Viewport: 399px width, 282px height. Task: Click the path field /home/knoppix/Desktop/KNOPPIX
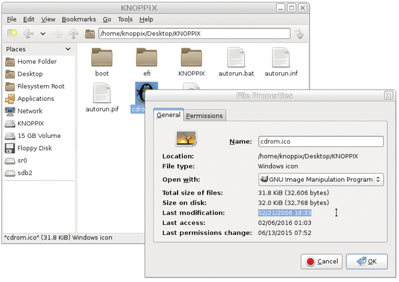(194, 33)
